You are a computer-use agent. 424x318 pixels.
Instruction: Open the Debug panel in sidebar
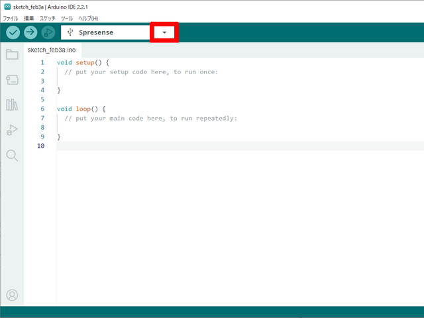12,130
